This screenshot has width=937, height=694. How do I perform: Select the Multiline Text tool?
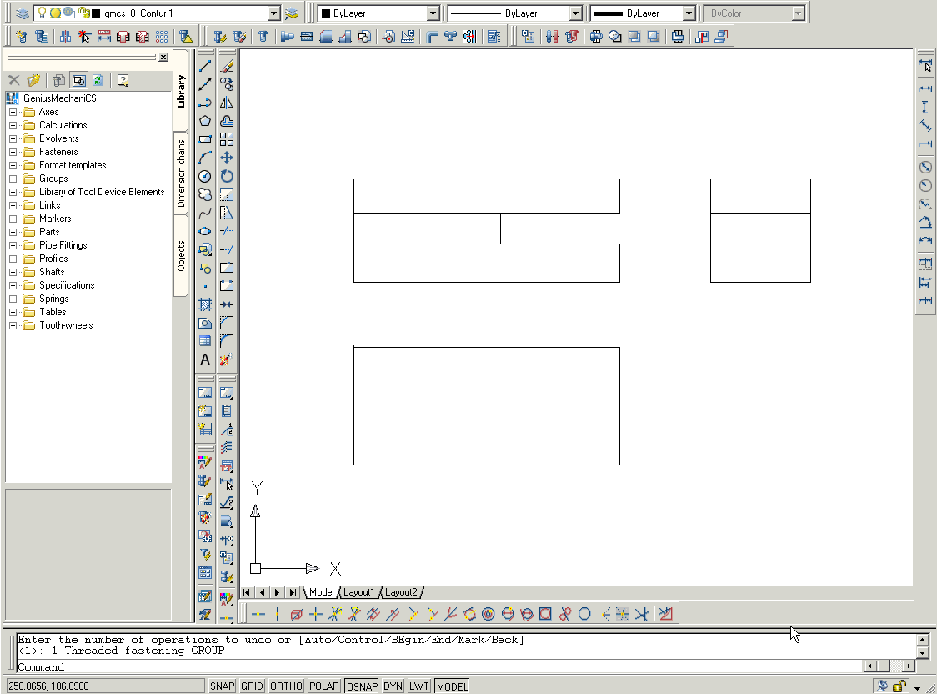click(x=205, y=360)
